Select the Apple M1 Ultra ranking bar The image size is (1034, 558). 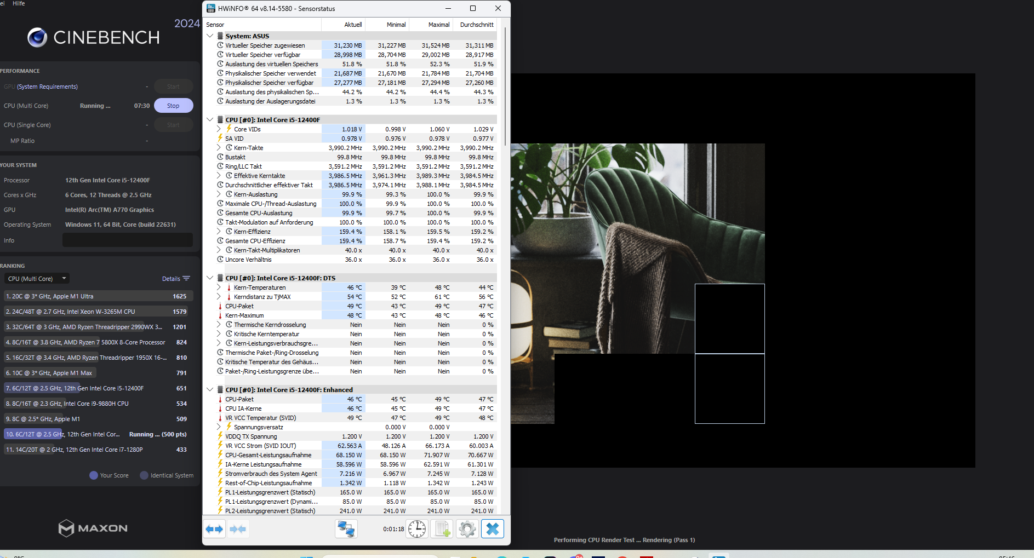[x=98, y=296]
